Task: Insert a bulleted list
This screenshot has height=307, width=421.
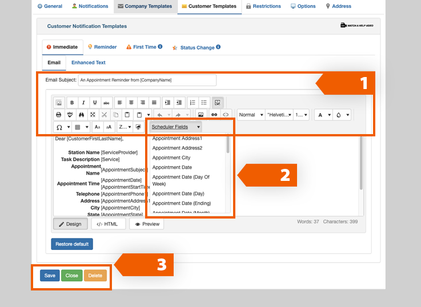Action: 204,103
